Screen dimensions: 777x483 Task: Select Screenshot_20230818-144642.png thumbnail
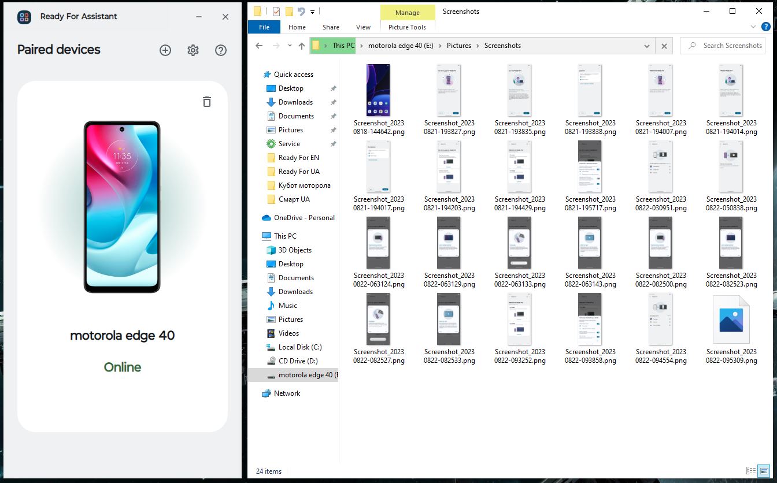379,91
